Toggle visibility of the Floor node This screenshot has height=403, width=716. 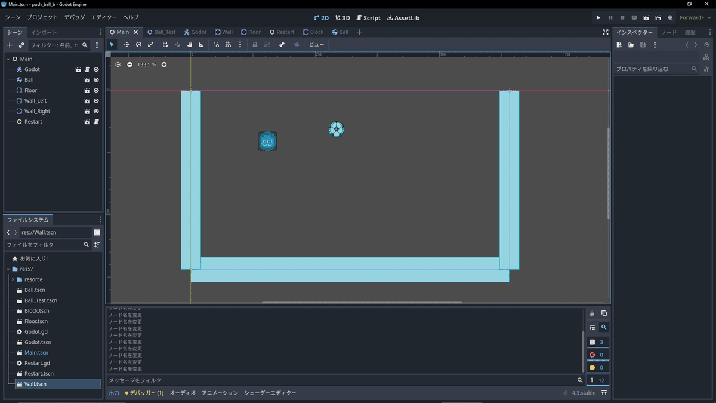(x=96, y=90)
